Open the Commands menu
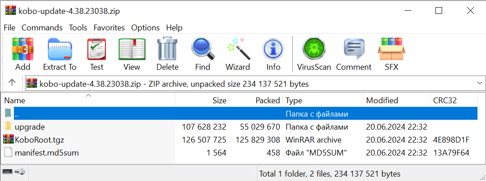The width and height of the screenshot is (486, 181). click(42, 28)
